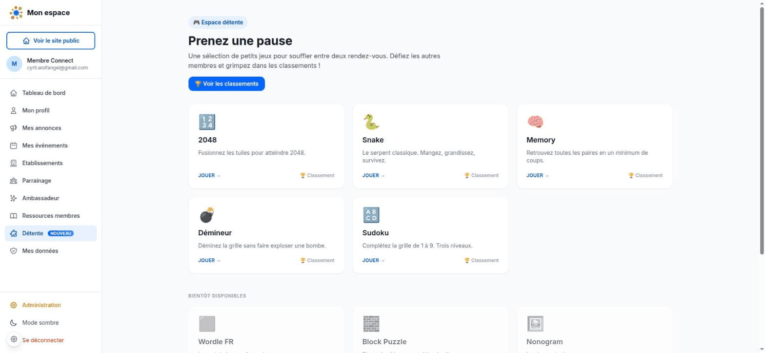
Task: Click the Block Puzzle title
Action: pyautogui.click(x=384, y=342)
